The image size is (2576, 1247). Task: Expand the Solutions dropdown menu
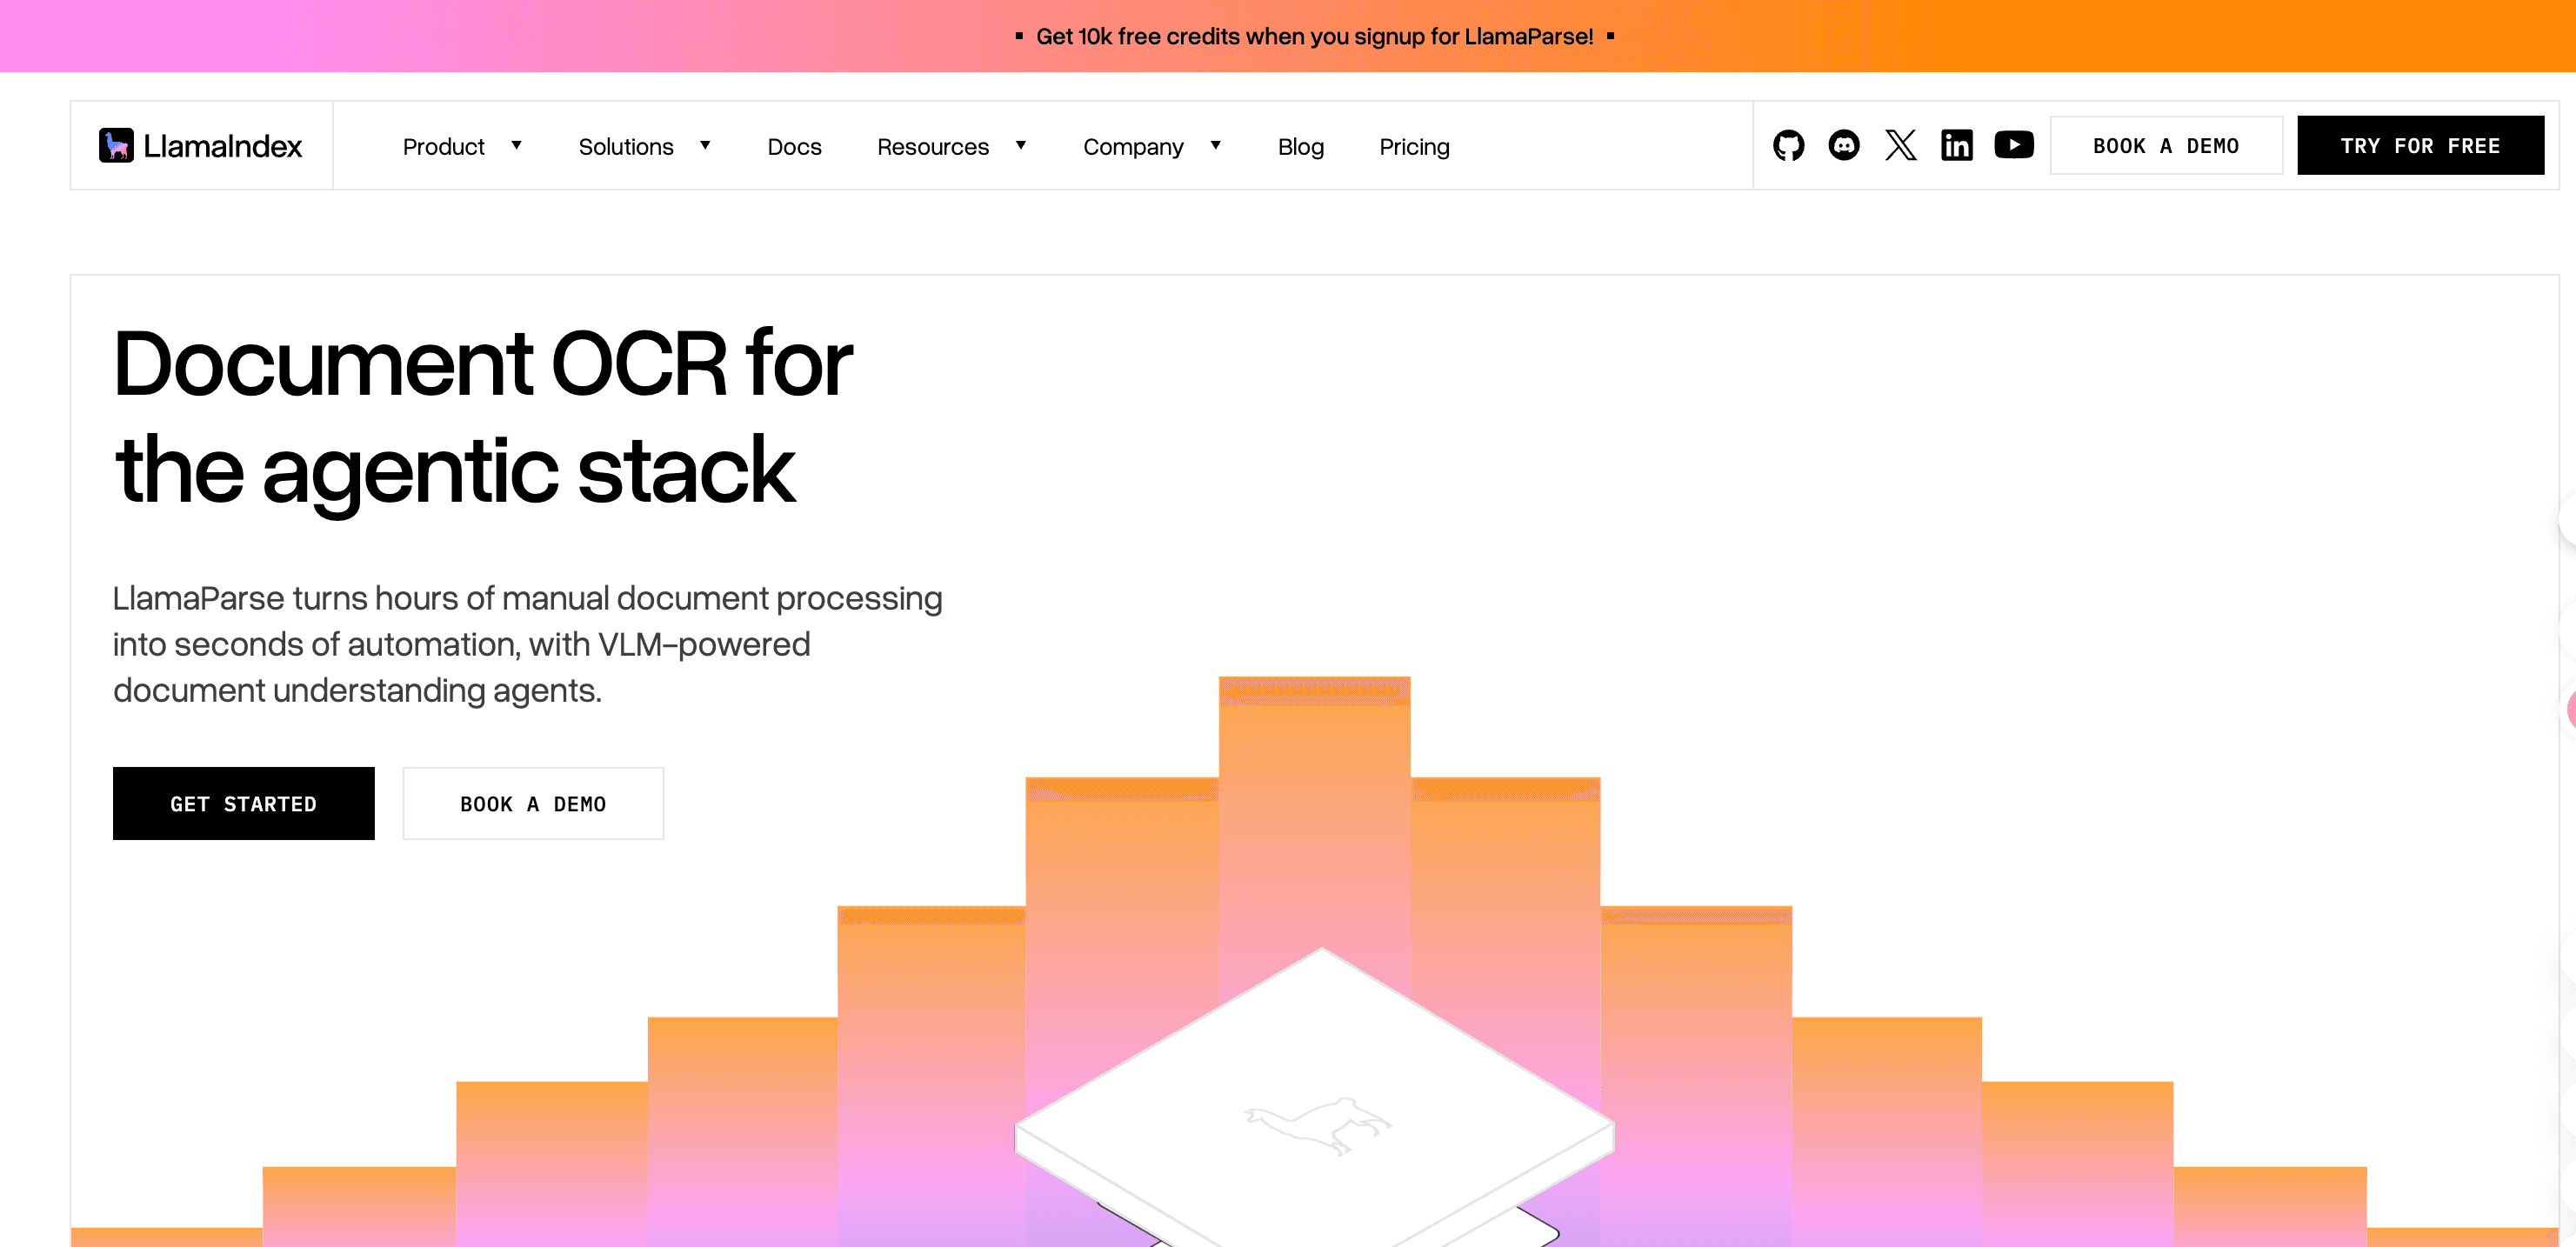[644, 147]
